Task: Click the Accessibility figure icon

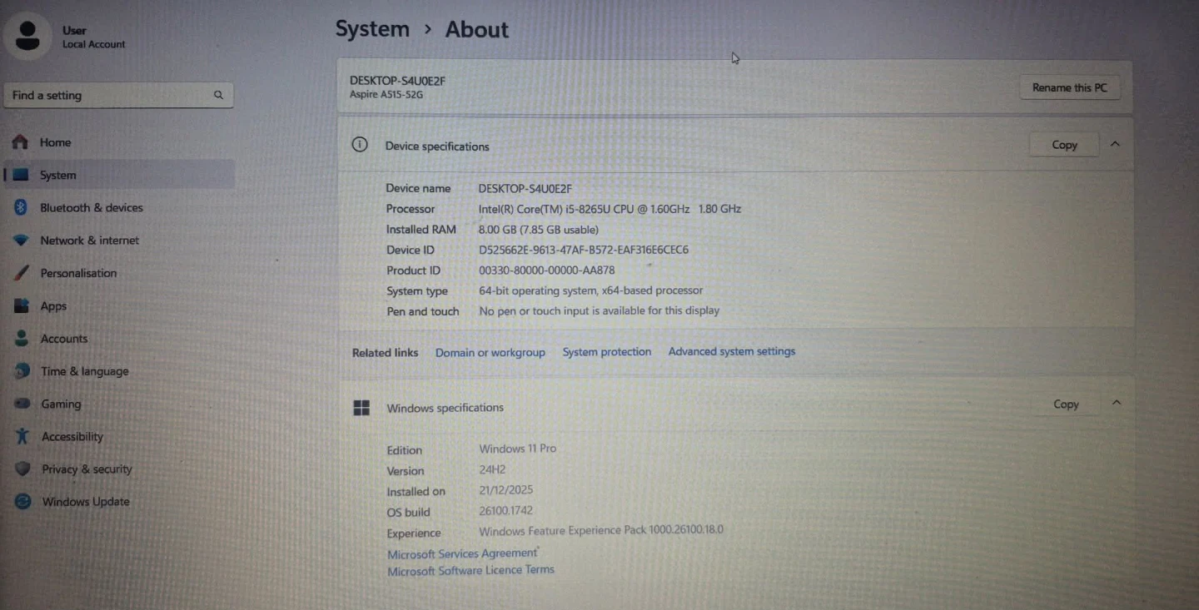Action: (23, 436)
